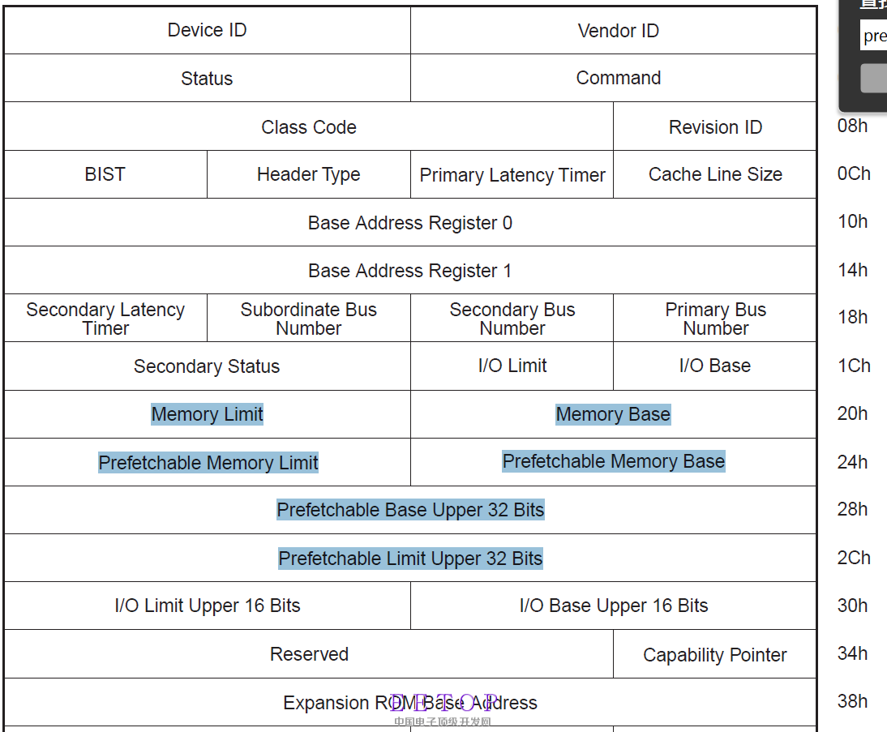Click the Header Type cell
Screen dimensions: 887x732
308,174
